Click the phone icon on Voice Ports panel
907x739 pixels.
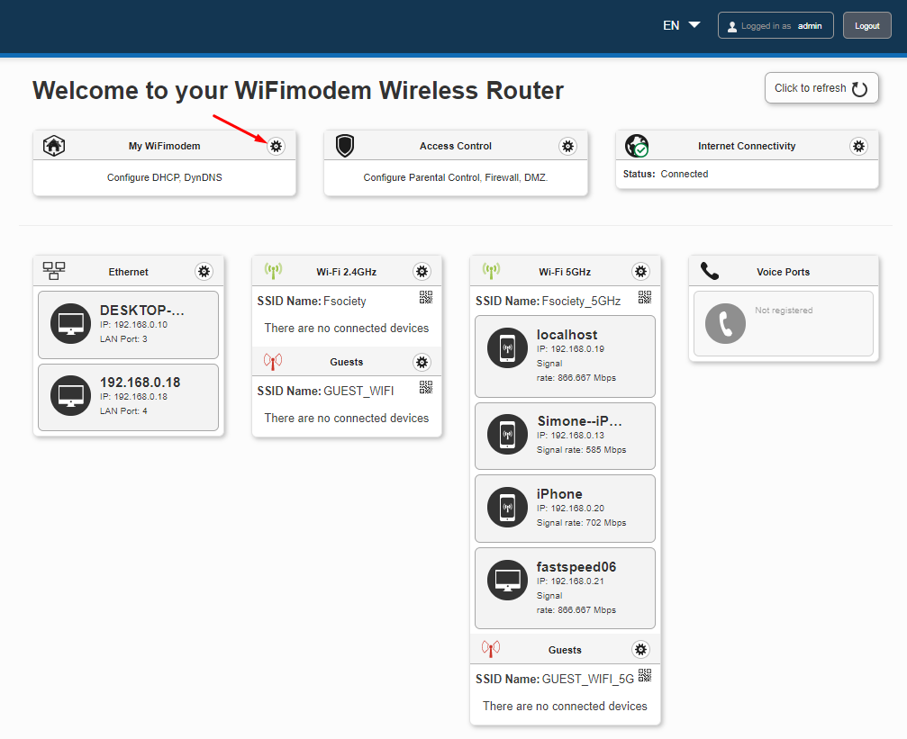[711, 270]
